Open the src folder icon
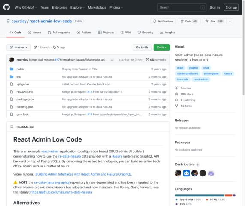The image size is (245, 206). pyautogui.click(x=12, y=76)
